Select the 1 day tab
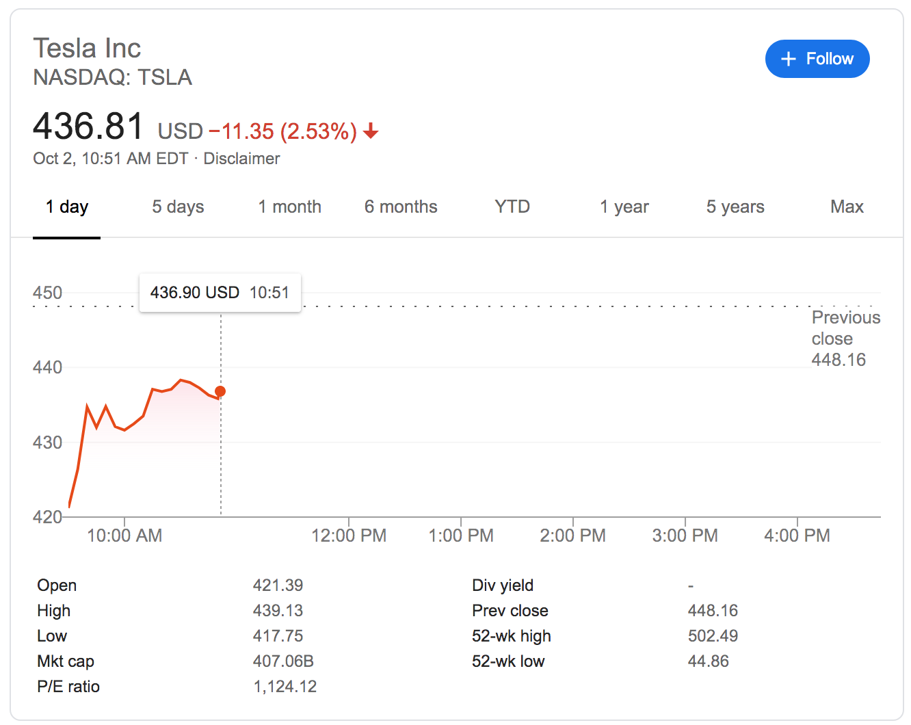Screen dimensions: 911x725 pos(67,207)
